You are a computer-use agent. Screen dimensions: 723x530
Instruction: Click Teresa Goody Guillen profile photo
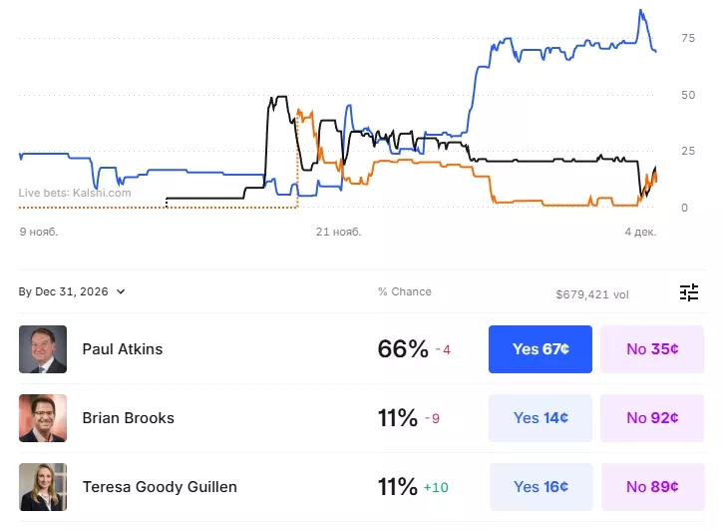43,487
